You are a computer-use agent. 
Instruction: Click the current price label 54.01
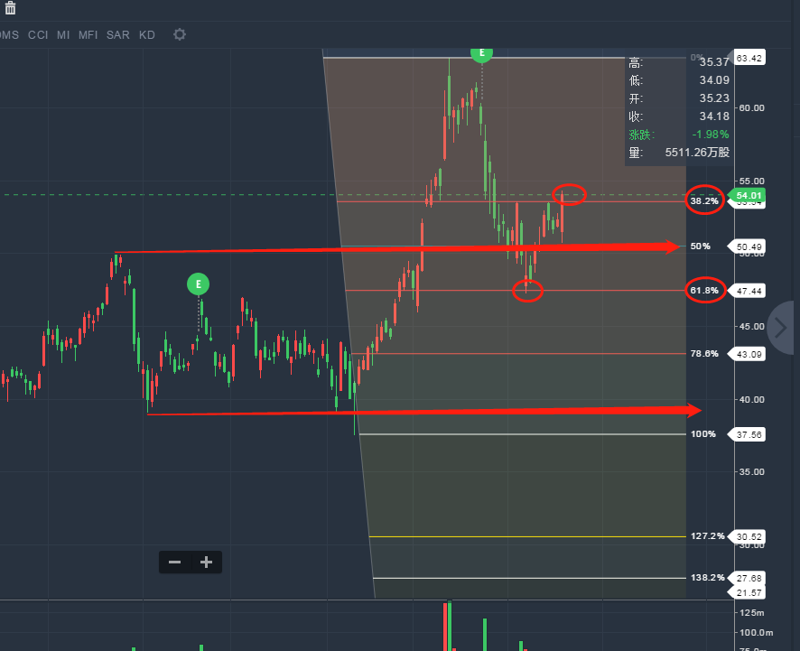coord(749,195)
